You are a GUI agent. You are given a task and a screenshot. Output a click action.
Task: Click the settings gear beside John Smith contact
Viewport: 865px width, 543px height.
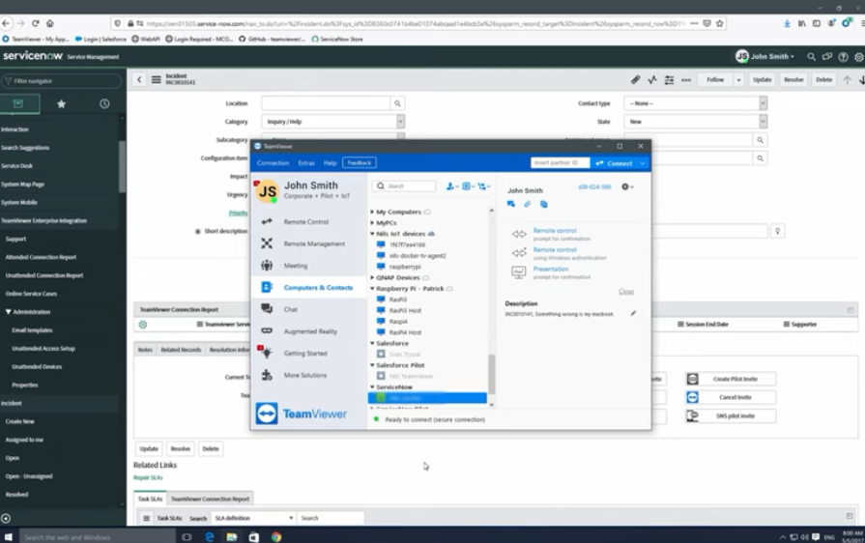[x=626, y=186]
